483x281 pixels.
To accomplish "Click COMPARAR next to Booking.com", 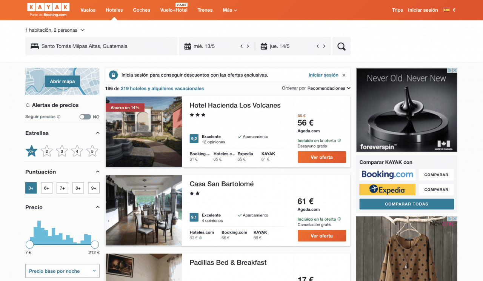I will point(436,175).
